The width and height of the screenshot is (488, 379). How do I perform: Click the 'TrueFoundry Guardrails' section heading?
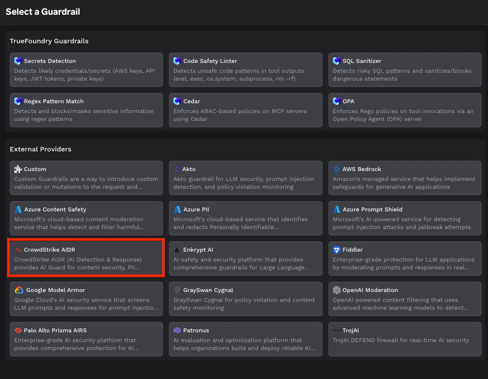pos(49,41)
